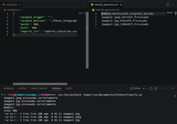Click the CSV header Nombre,Resolución_original,Estado

[x=127, y=14]
